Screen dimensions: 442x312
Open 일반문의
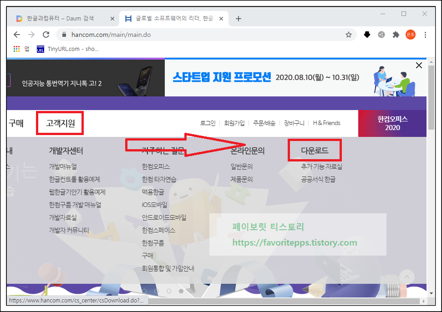tap(242, 166)
